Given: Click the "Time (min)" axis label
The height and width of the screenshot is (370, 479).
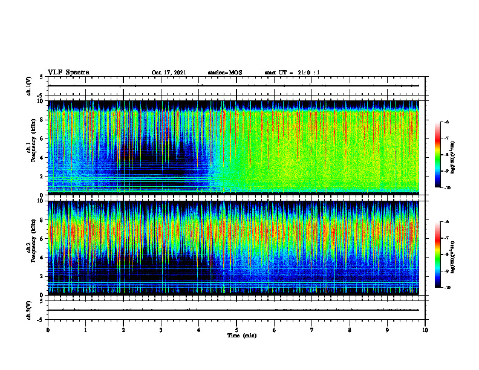Looking at the screenshot, I should coord(242,336).
